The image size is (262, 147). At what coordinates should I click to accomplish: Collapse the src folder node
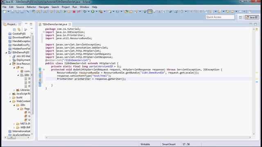click(x=14, y=68)
